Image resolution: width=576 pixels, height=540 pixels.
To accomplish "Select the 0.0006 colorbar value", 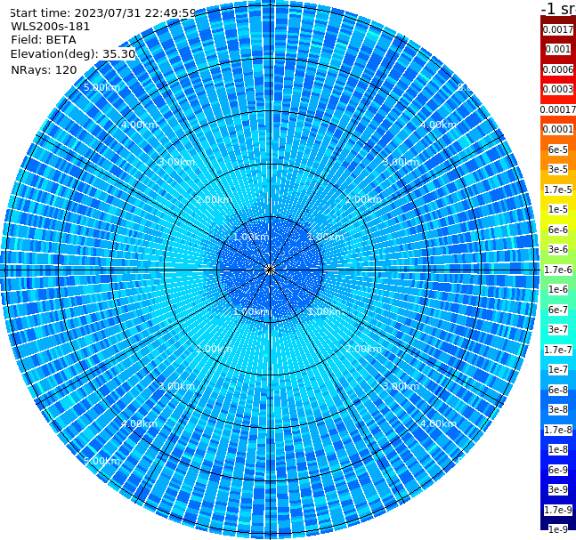I will click(x=558, y=69).
